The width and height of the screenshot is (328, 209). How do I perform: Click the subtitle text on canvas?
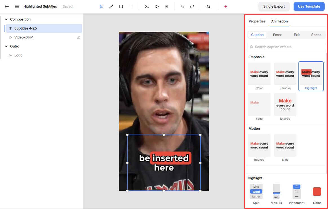coord(164,163)
